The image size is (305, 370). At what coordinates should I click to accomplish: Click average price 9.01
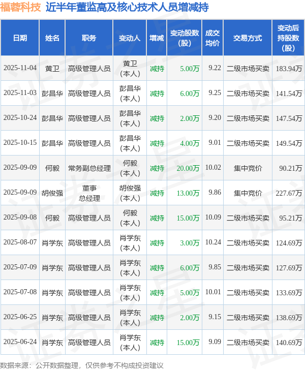[215, 142]
